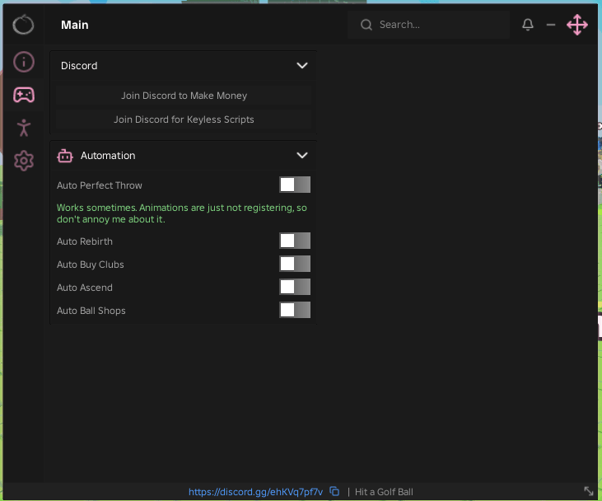Click the Auto Ascend label text

[x=85, y=288]
